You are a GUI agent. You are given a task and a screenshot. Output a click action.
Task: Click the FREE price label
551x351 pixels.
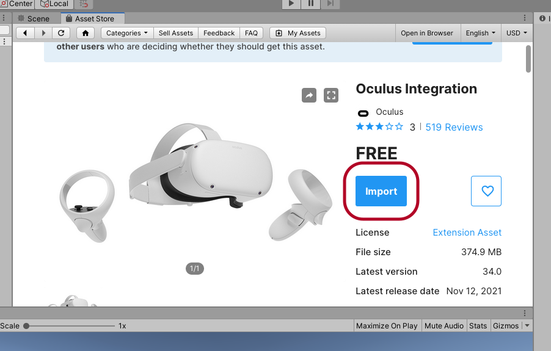[x=376, y=153]
